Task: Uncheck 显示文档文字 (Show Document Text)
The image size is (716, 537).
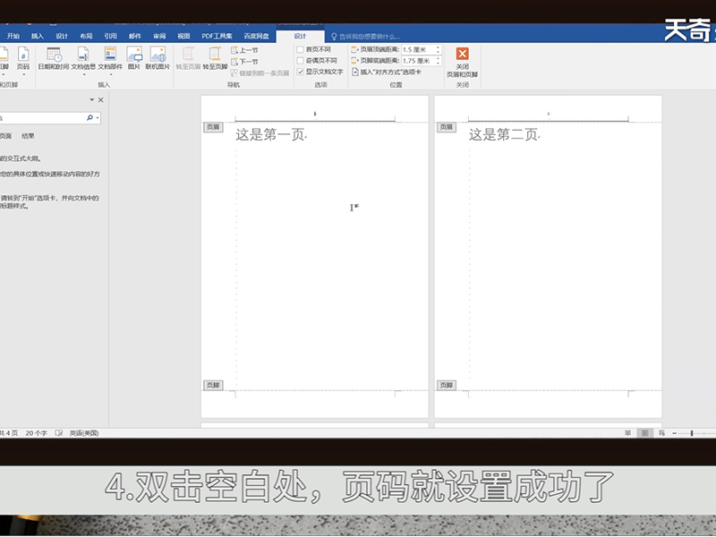Action: (x=301, y=72)
